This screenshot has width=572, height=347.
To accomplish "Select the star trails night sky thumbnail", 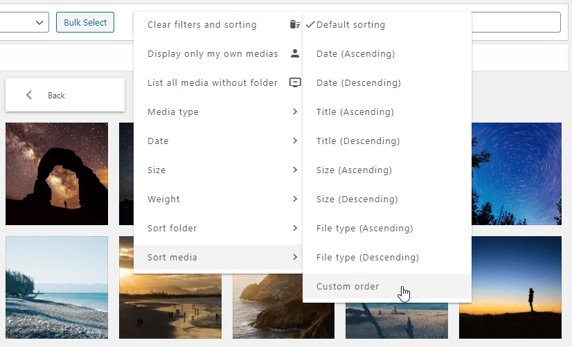I will [517, 174].
